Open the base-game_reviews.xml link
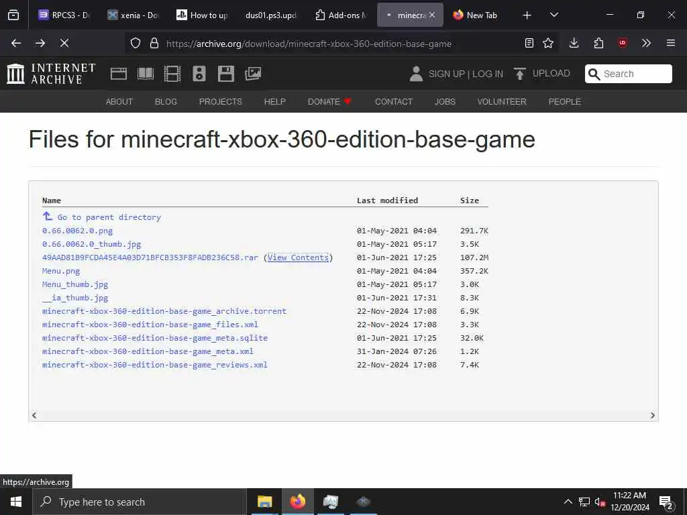Image resolution: width=687 pixels, height=515 pixels. (155, 365)
